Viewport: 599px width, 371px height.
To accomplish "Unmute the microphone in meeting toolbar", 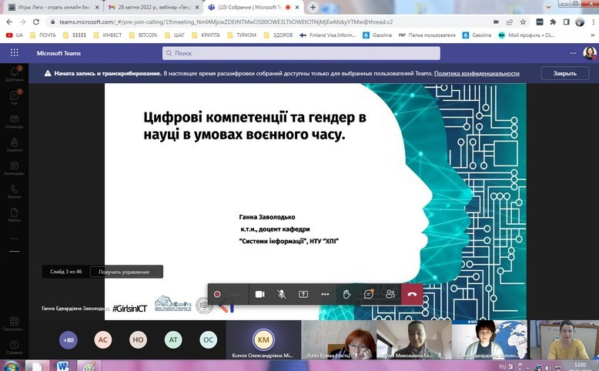I will coord(282,294).
